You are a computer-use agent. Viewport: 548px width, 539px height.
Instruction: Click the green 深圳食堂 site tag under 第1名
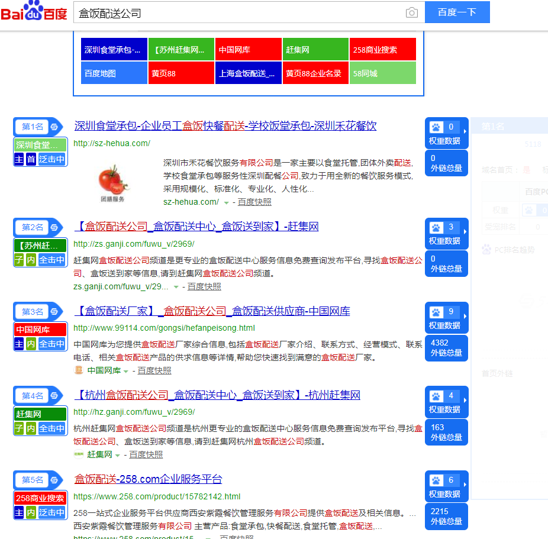(40, 144)
